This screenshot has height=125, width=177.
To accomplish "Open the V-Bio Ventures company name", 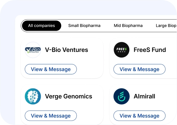I will pos(66,50).
